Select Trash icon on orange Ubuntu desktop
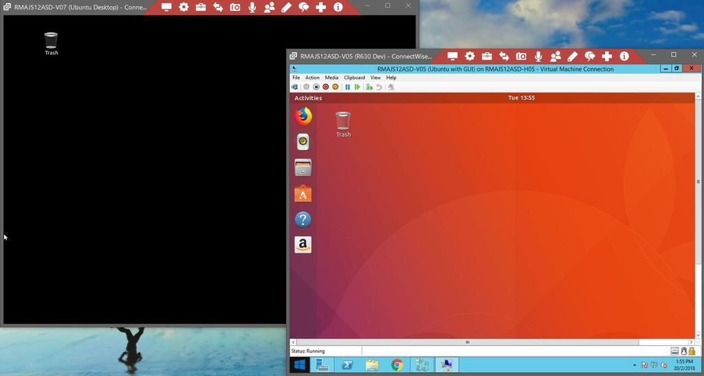 tap(343, 124)
